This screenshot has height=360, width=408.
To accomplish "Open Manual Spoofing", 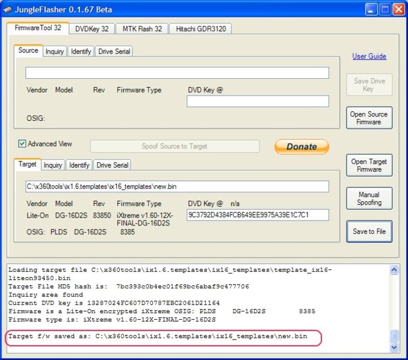I will pyautogui.click(x=369, y=198).
